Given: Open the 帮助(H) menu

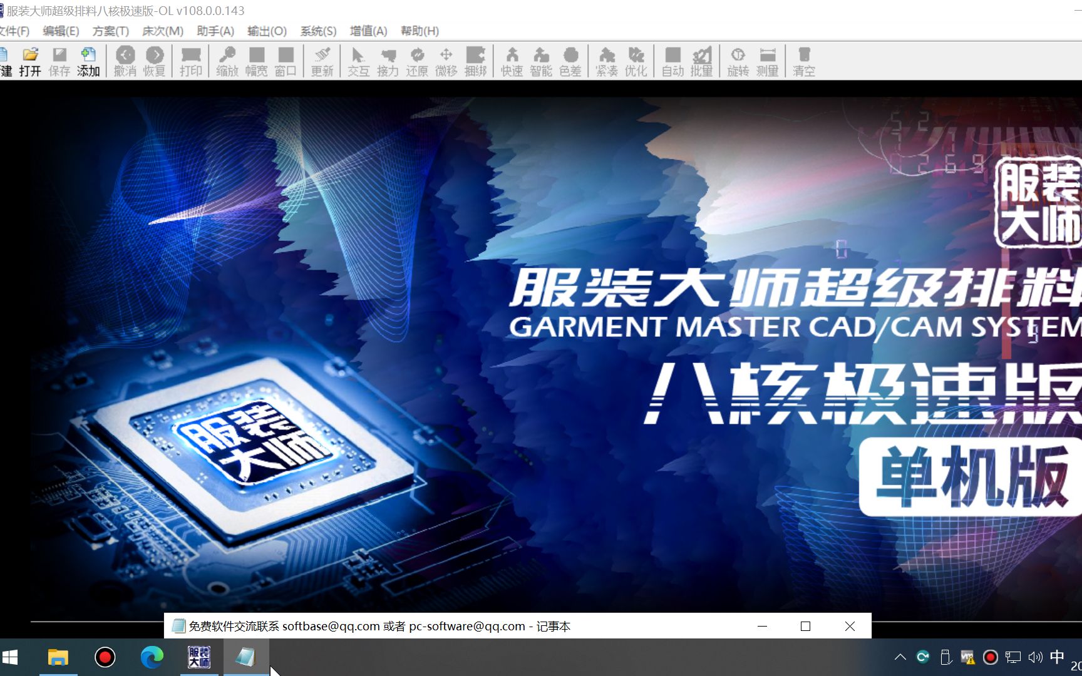Looking at the screenshot, I should (x=420, y=31).
